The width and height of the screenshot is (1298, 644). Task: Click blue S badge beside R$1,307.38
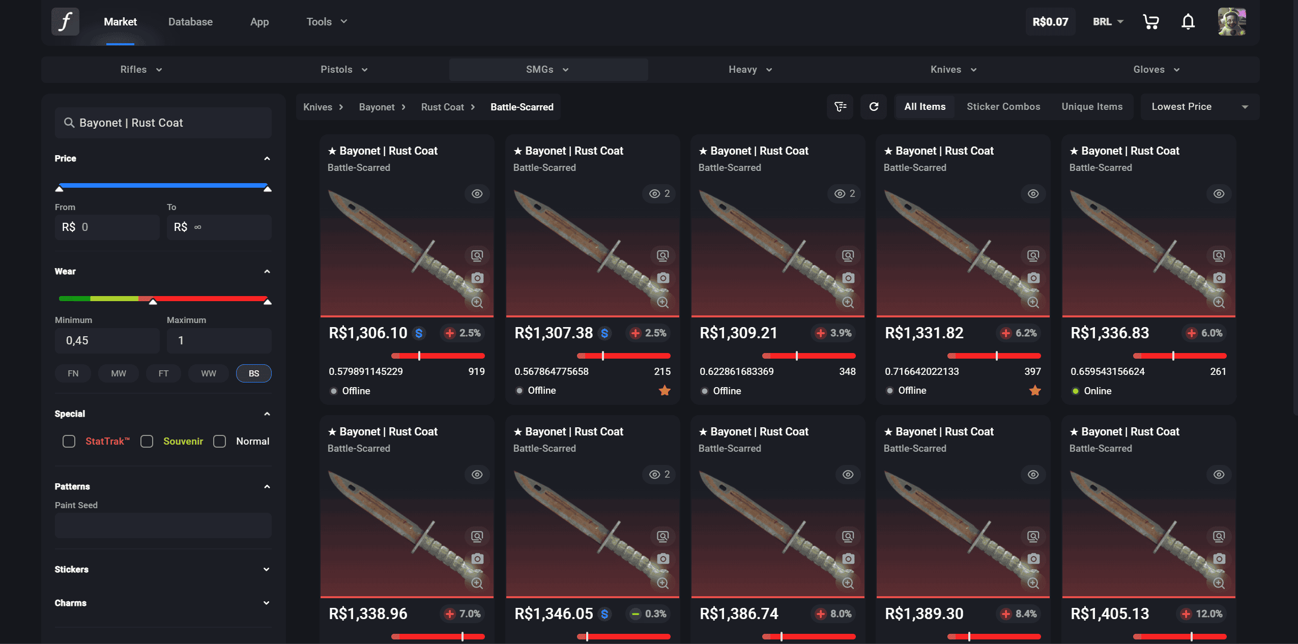click(x=604, y=333)
